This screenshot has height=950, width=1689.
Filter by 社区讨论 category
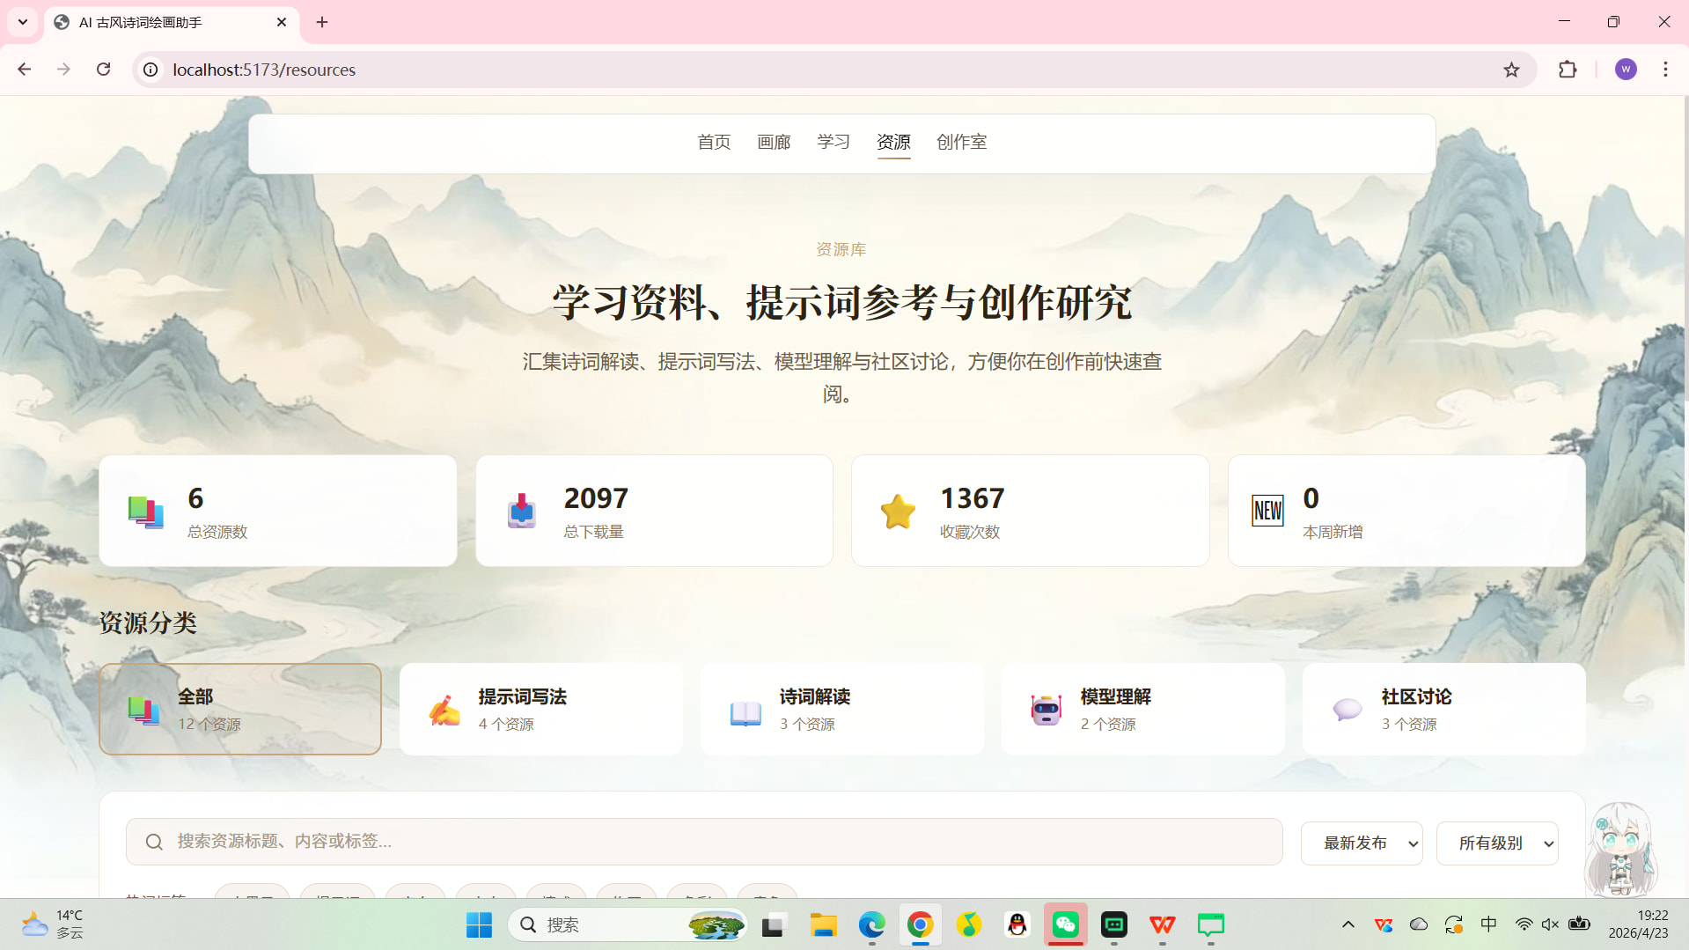1444,709
